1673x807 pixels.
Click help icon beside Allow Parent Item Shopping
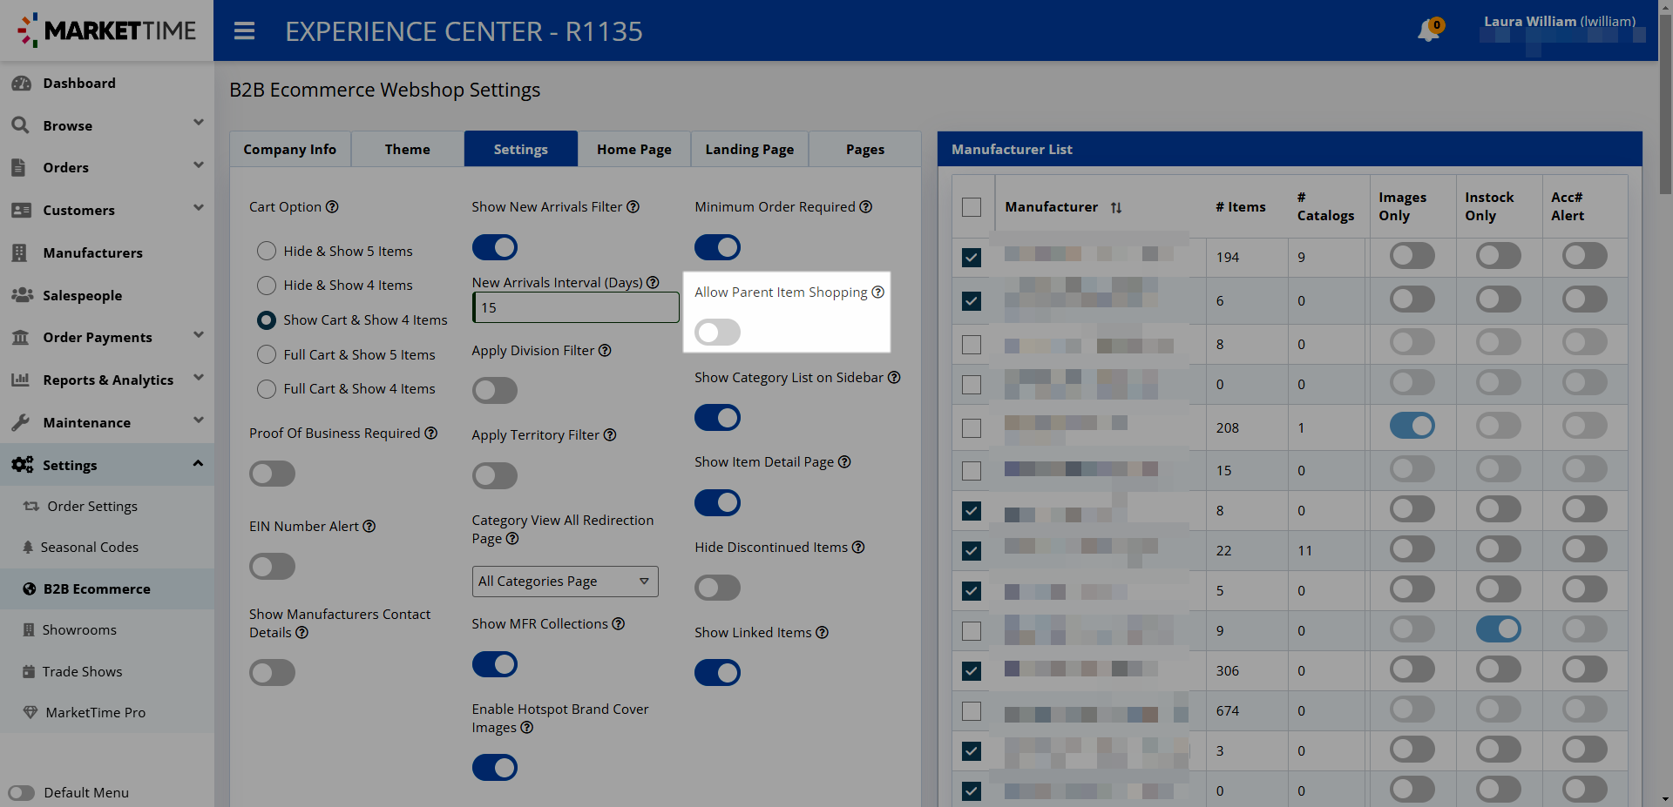[x=877, y=293]
